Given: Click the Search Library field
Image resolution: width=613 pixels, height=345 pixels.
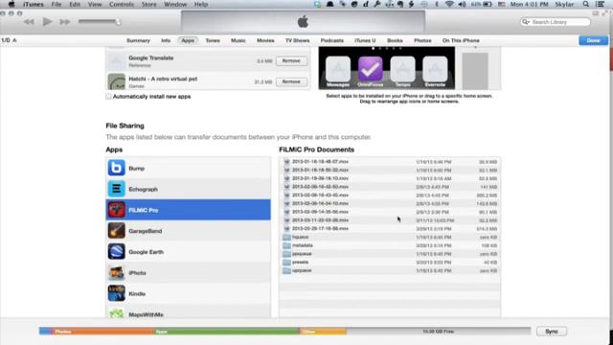Looking at the screenshot, I should click(x=556, y=22).
